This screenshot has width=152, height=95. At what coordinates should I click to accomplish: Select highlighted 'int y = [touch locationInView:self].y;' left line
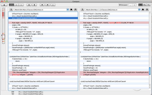43,18
